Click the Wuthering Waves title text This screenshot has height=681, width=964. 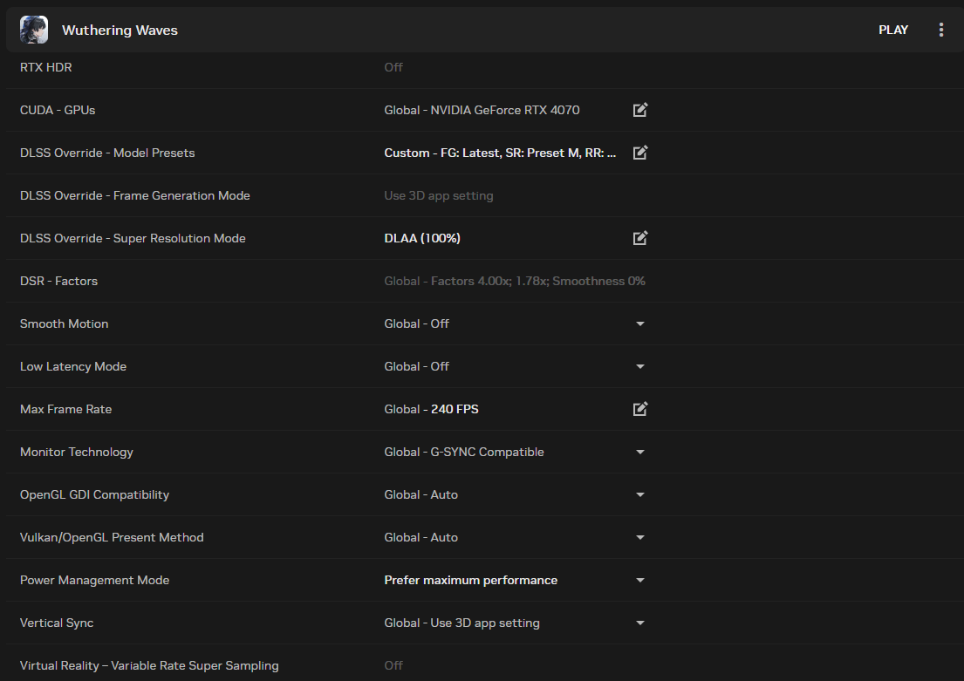tap(120, 31)
